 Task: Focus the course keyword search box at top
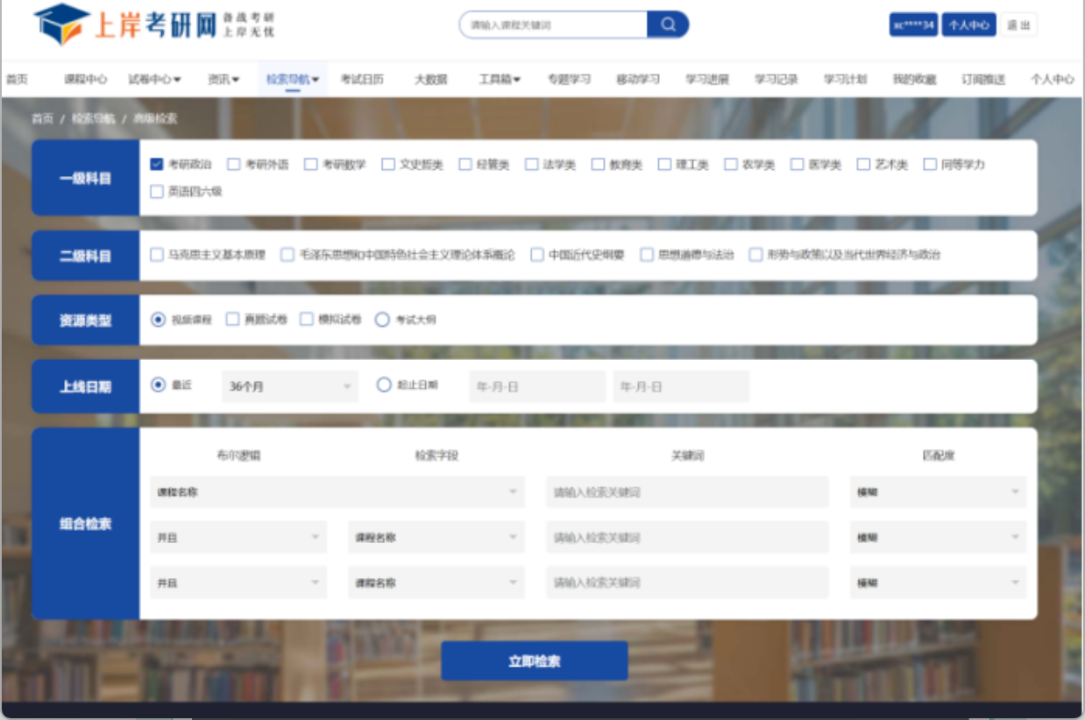[554, 25]
